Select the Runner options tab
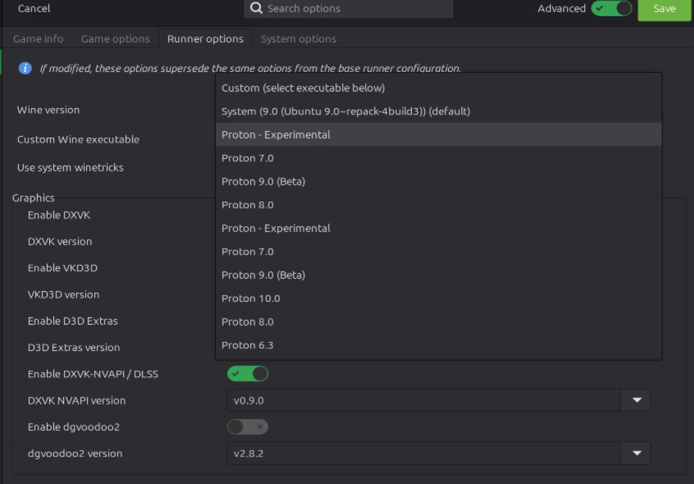The image size is (694, 484). click(205, 39)
